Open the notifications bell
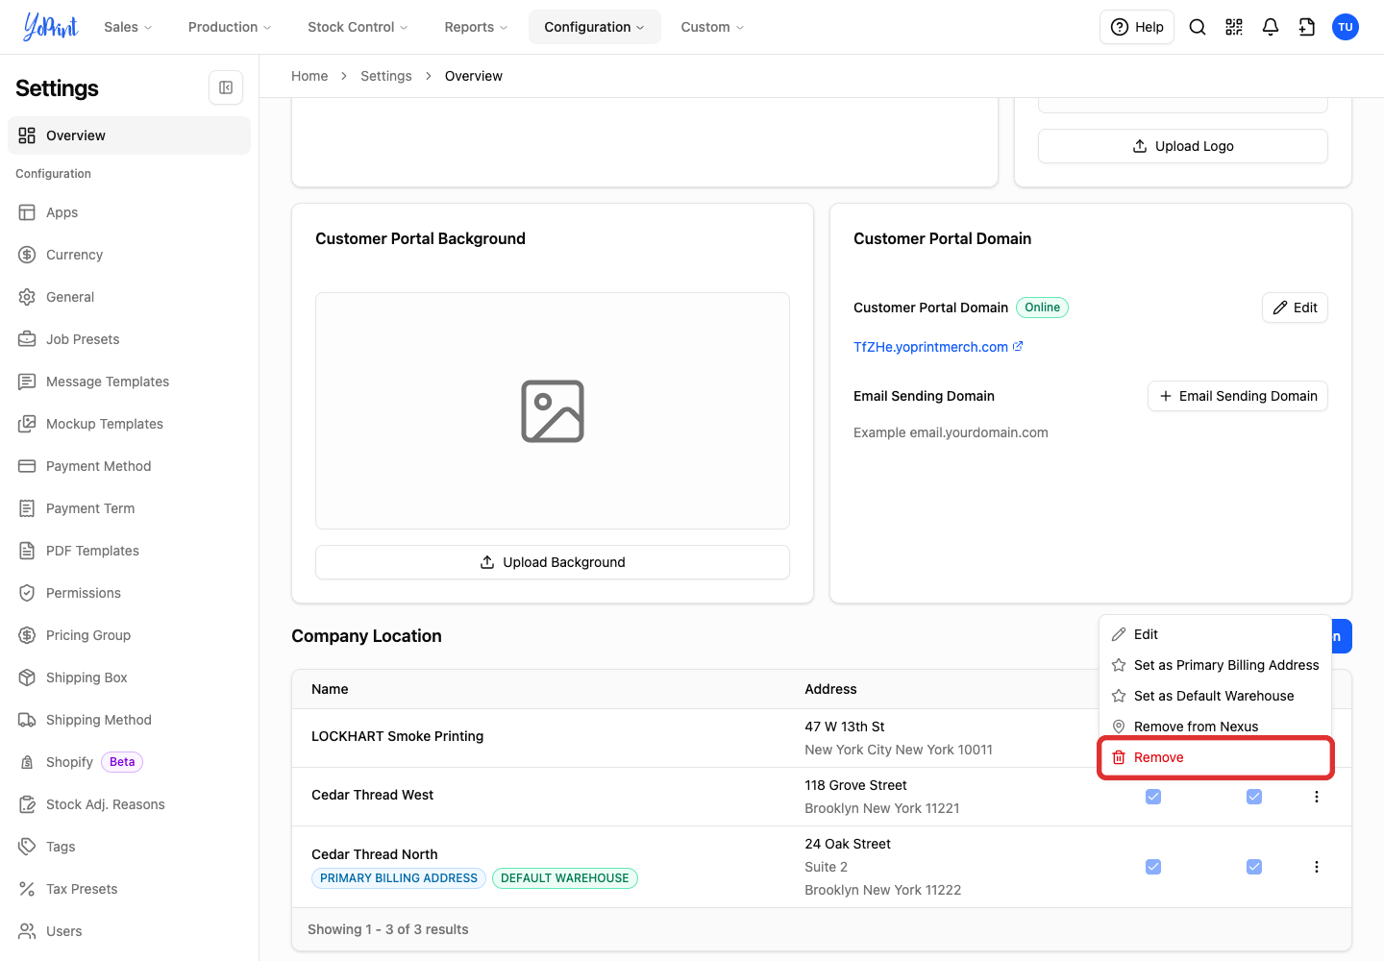The image size is (1384, 961). click(x=1271, y=27)
